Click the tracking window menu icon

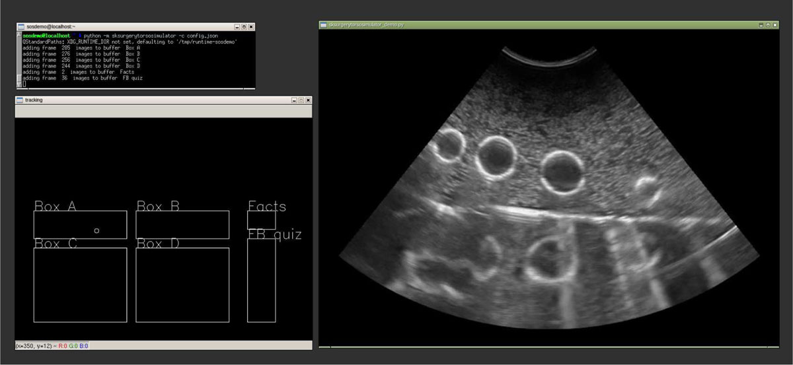coord(20,100)
